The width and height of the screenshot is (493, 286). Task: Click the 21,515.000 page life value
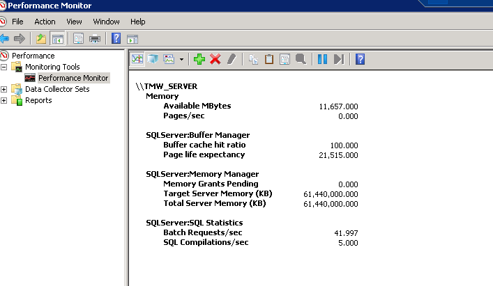point(338,156)
